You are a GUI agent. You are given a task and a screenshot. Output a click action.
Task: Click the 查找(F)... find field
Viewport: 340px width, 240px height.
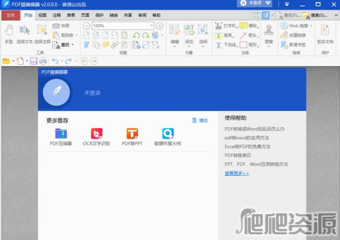pos(288,15)
